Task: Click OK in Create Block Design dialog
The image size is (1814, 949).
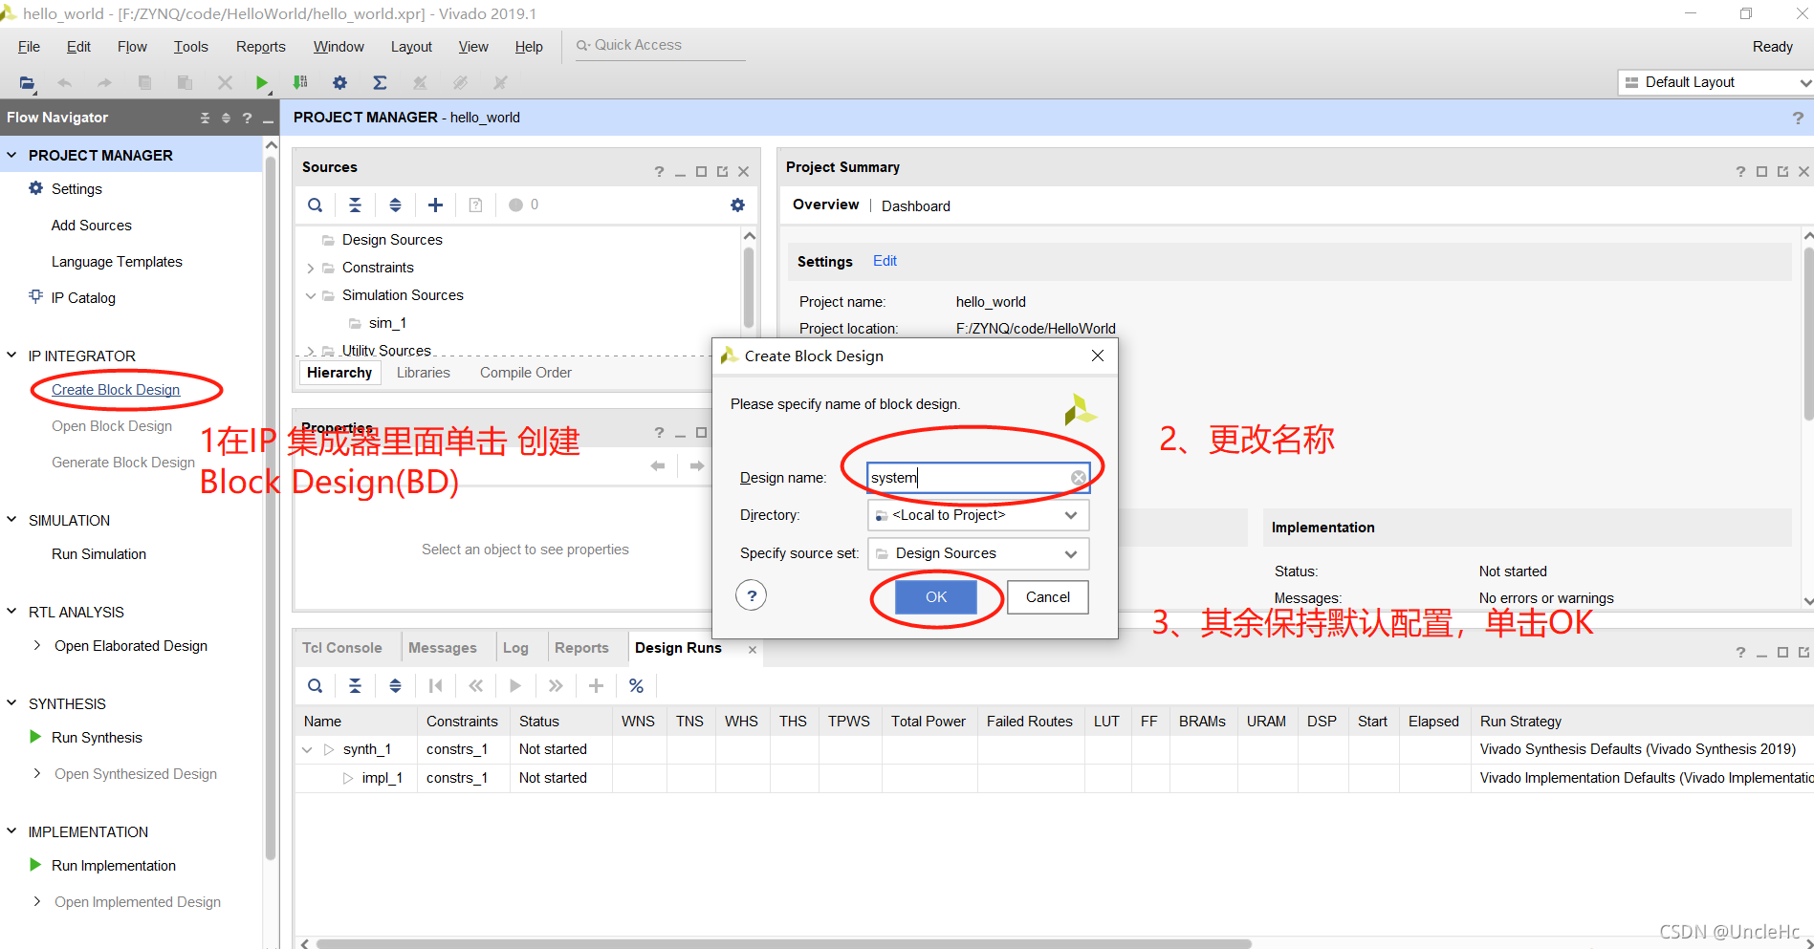Action: (936, 597)
